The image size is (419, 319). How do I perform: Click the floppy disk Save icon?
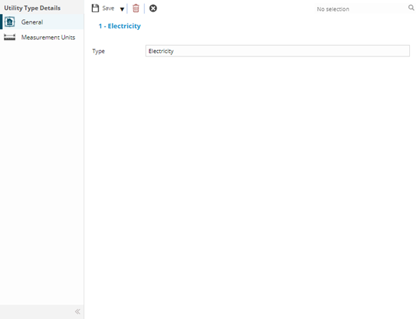(96, 8)
